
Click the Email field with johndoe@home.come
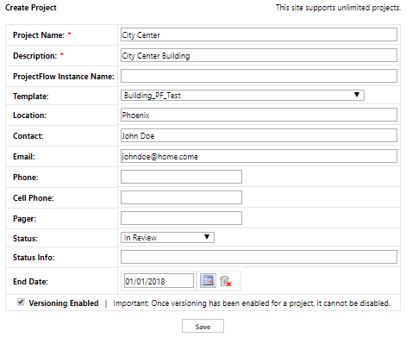pyautogui.click(x=259, y=156)
